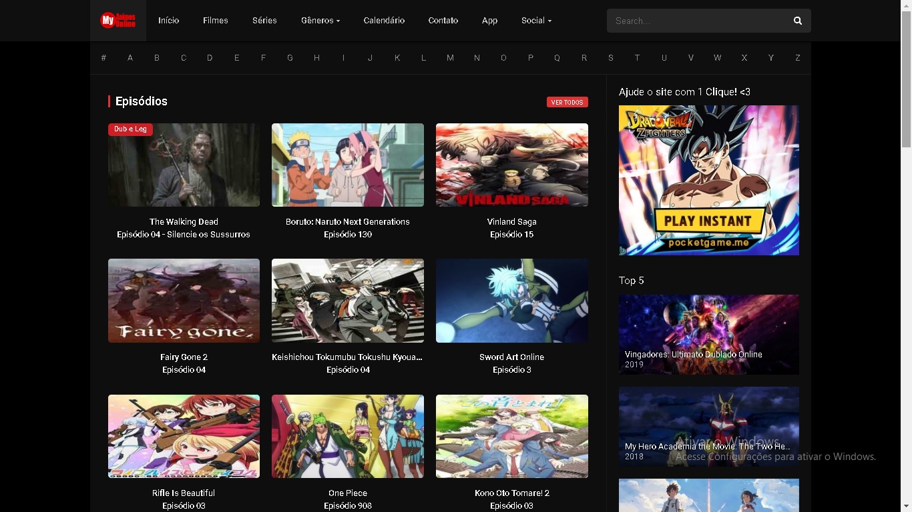This screenshot has height=512, width=912.
Task: Click the Sword Art Online title link
Action: tap(512, 357)
